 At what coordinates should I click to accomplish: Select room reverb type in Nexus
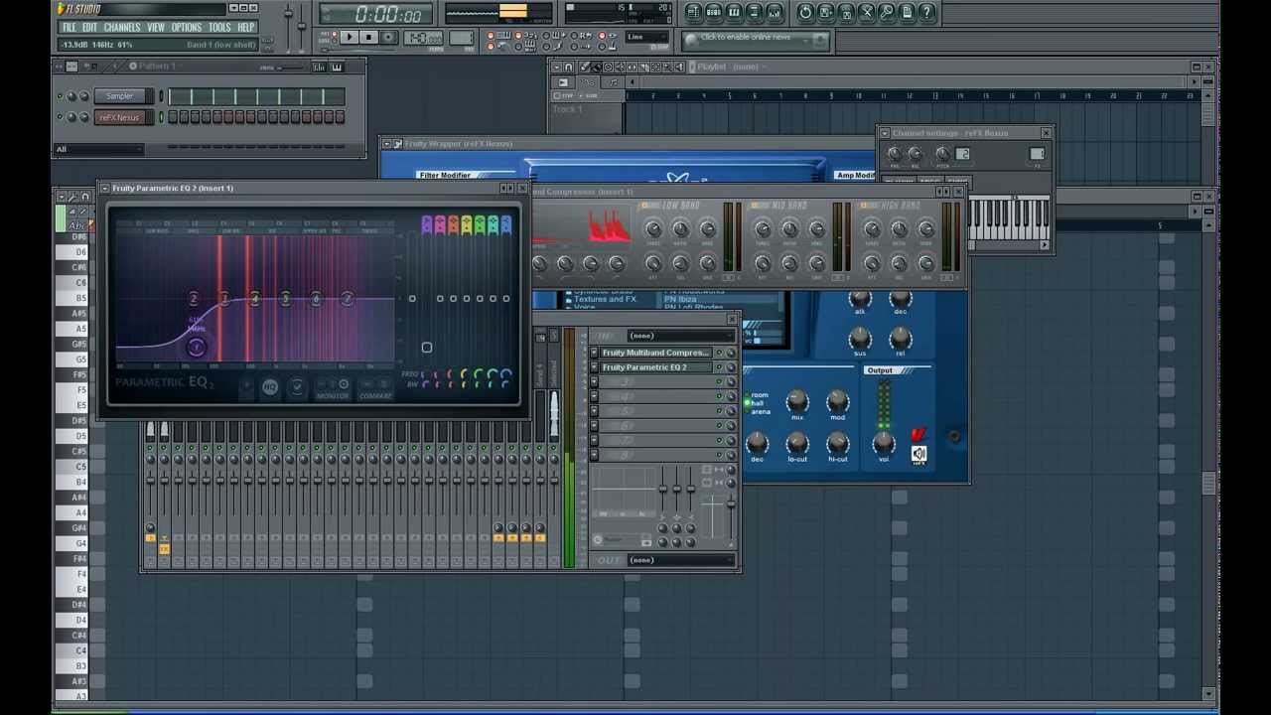click(760, 395)
